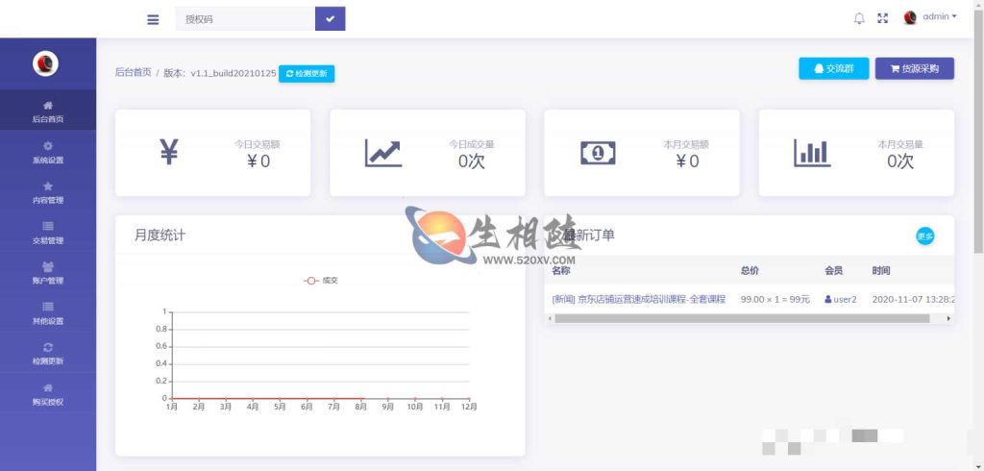Click the blue 检测更新 button near version
Screen dimensions: 984x471
coord(307,73)
